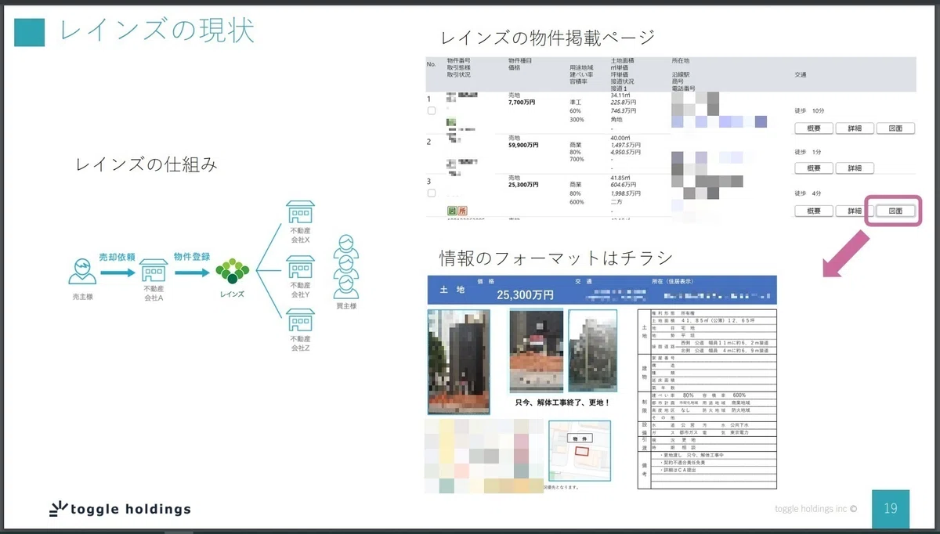Screen dimensions: 940x534
Task: Click the 所在地 column header
Action: point(681,60)
